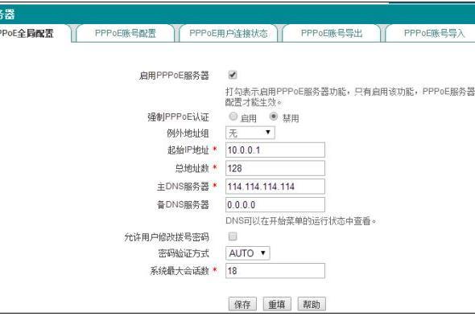
Task: Click the 帮助 button
Action: tap(312, 304)
